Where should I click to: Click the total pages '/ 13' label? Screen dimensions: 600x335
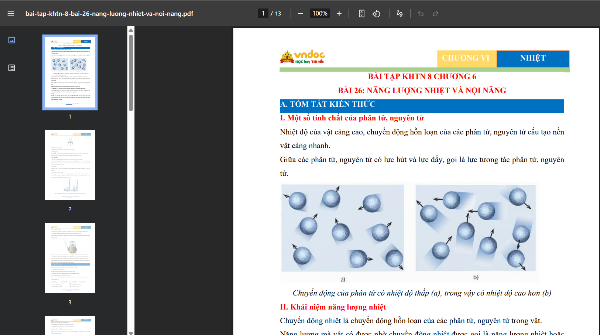pyautogui.click(x=276, y=14)
